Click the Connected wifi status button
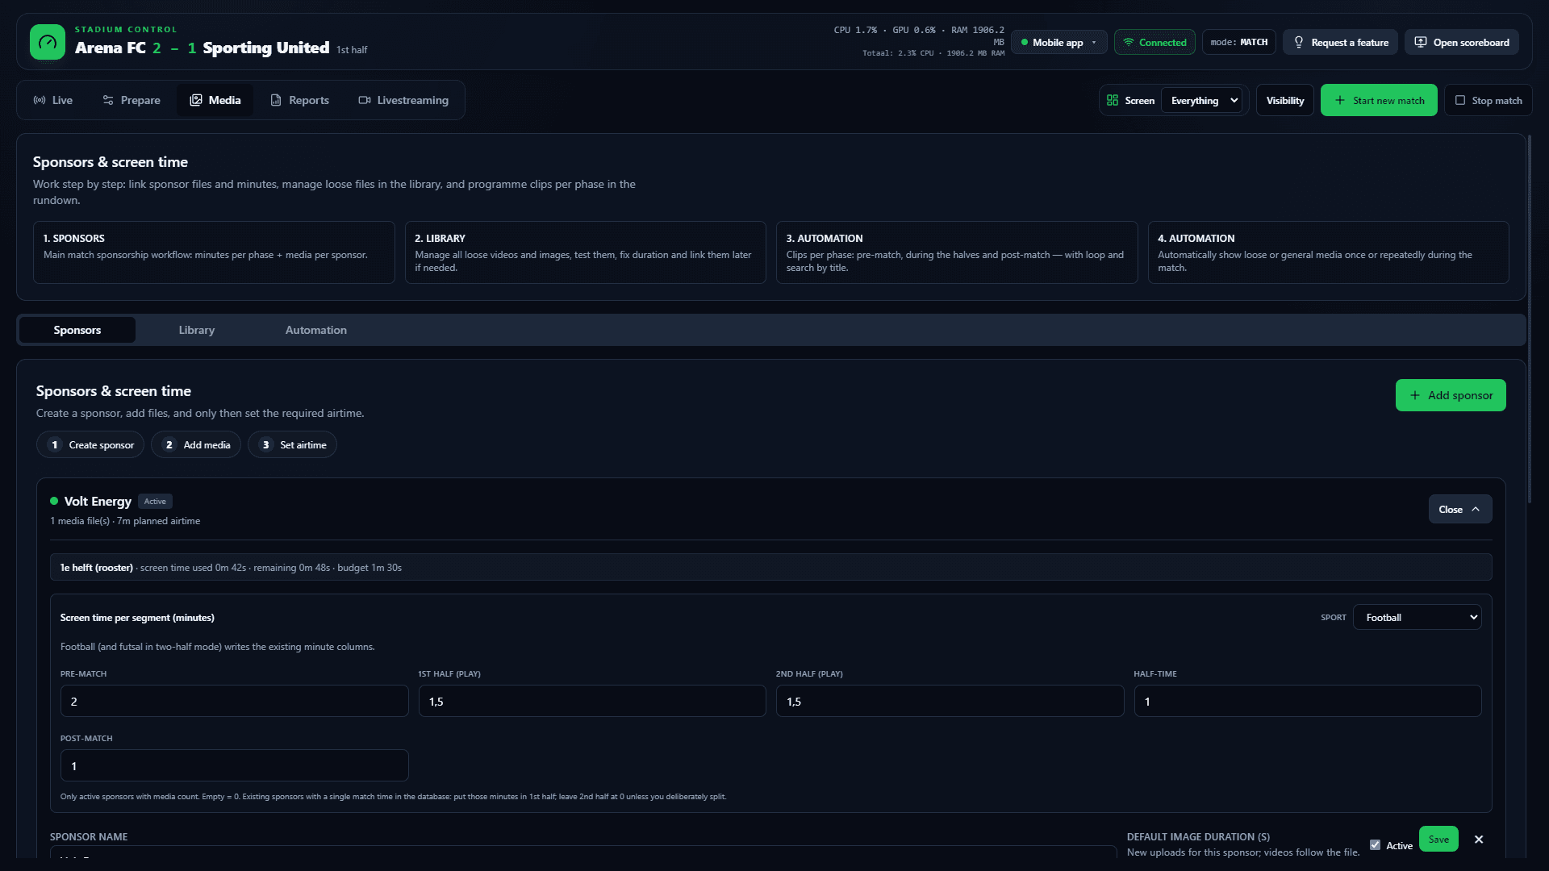Screen dimensions: 1549x871 1154,42
